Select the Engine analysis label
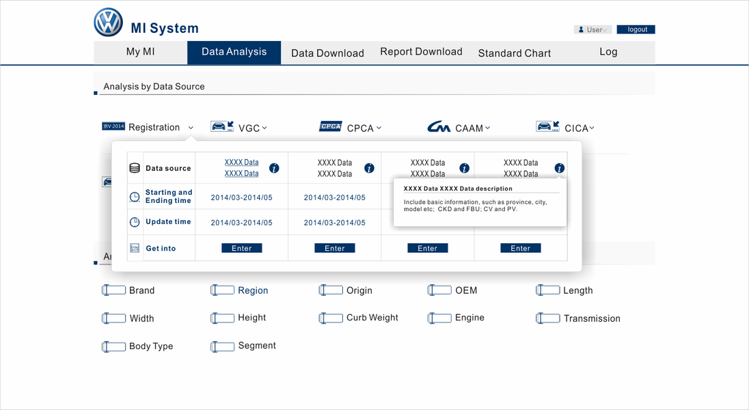This screenshot has height=410, width=749. coord(469,318)
